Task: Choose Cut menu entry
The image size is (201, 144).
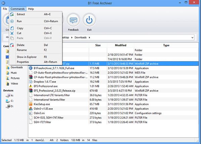Action: tap(36, 33)
